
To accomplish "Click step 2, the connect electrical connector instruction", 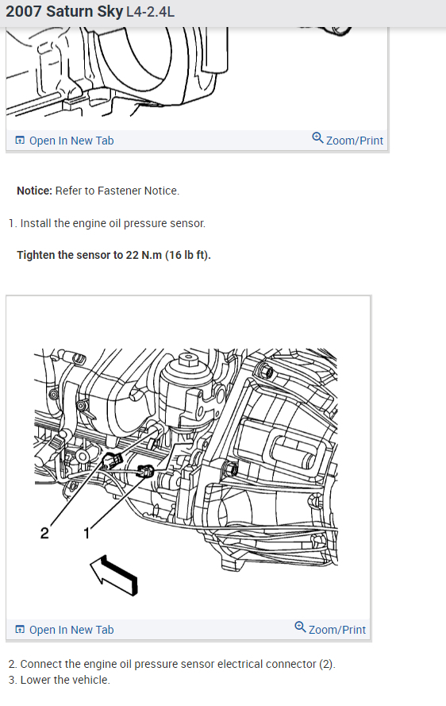I will pos(172,664).
